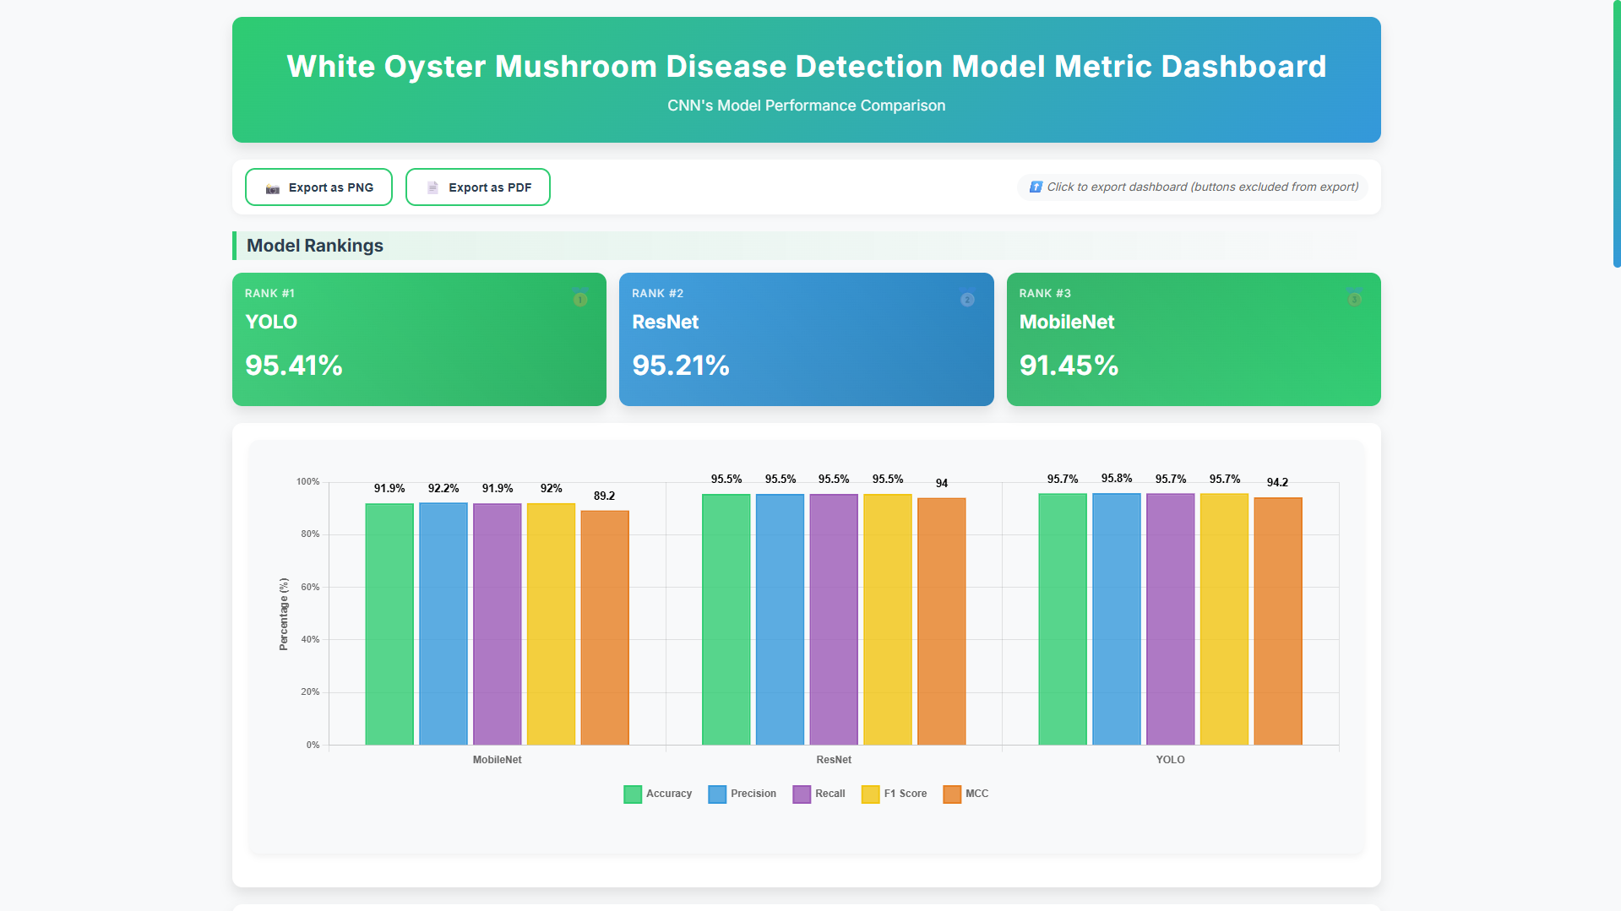
Task: Click YOLO Accuracy green bar
Action: (x=1063, y=619)
